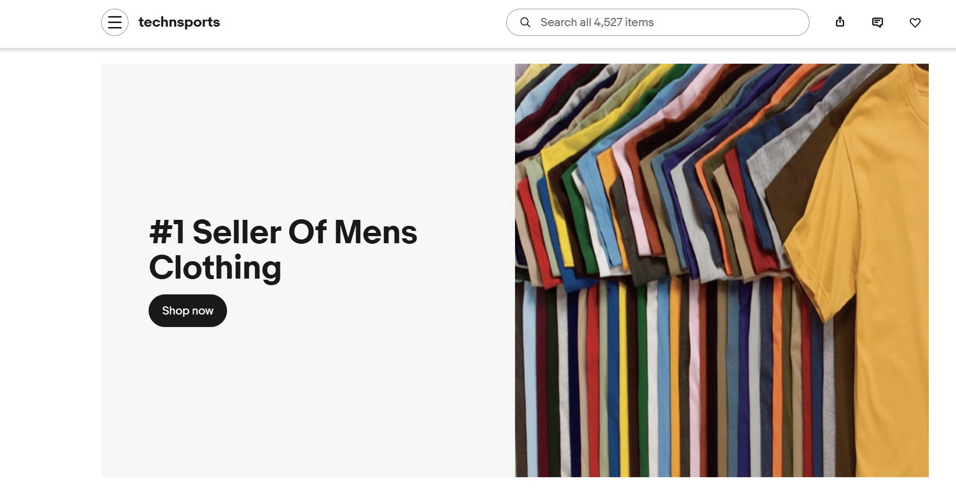Click the word "Mens" in the headline
Screen dimensions: 956x493
point(376,232)
